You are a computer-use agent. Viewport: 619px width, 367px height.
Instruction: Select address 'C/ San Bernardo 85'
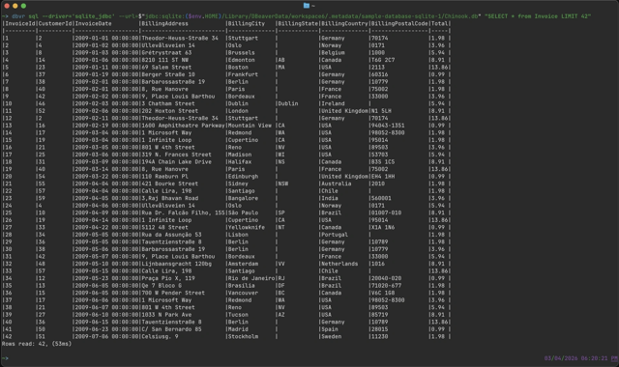tap(172, 329)
